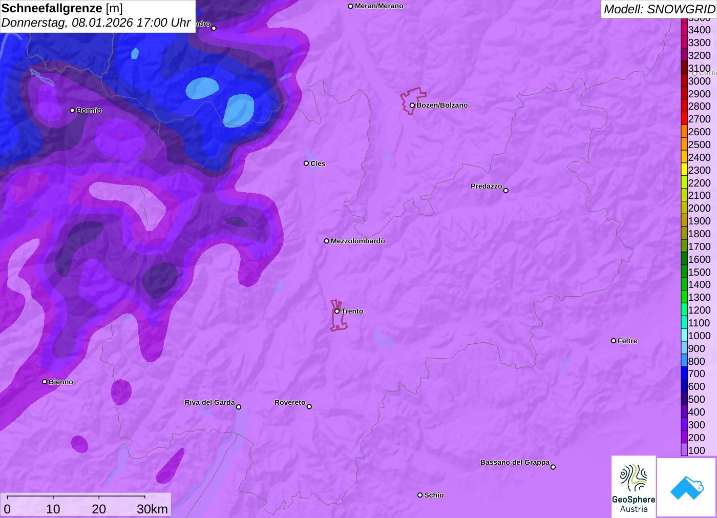The width and height of the screenshot is (717, 518).
Task: Click the Mezzolombardo label text
Action: (x=357, y=241)
